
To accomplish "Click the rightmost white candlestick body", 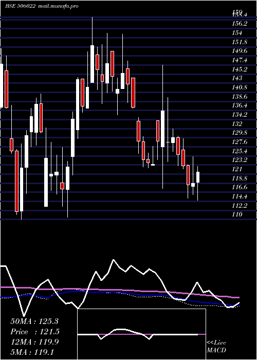I will [198, 177].
